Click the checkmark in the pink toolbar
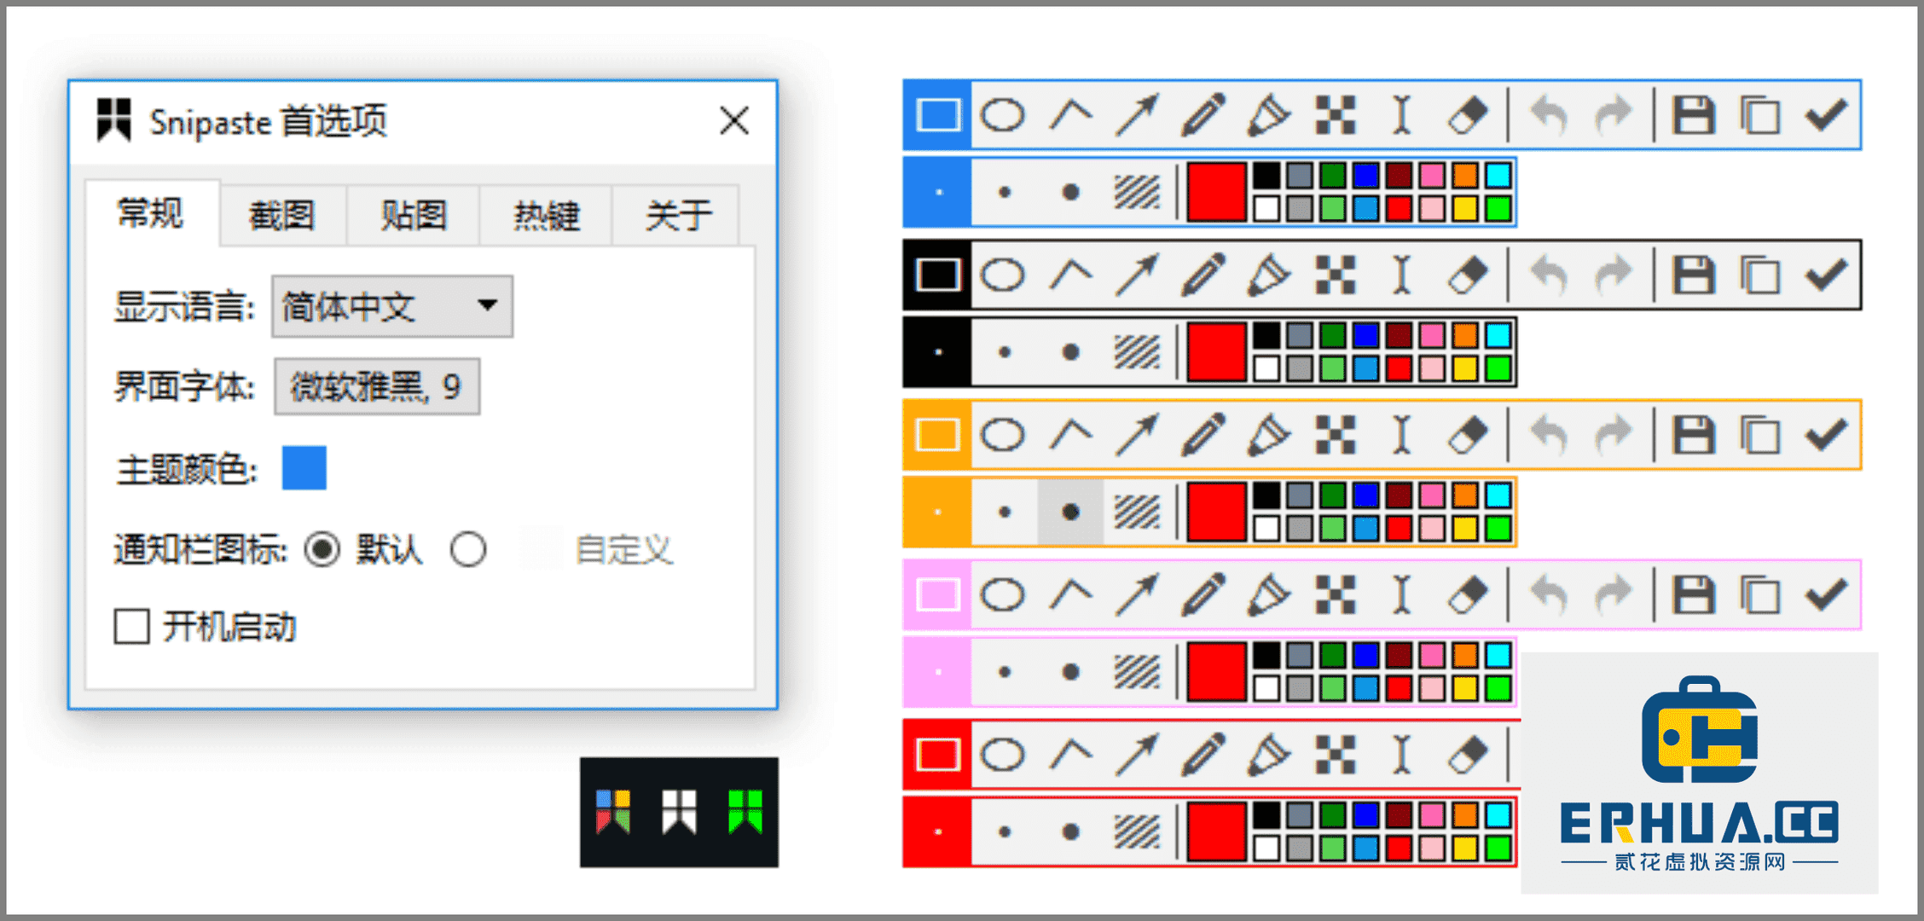The width and height of the screenshot is (1924, 921). click(x=1826, y=594)
